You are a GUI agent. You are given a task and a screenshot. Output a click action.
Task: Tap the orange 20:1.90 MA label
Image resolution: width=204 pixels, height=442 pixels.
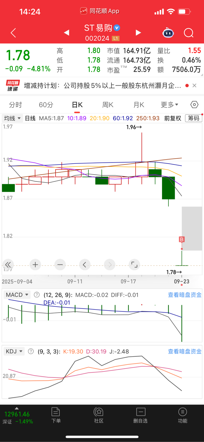pos(100,118)
